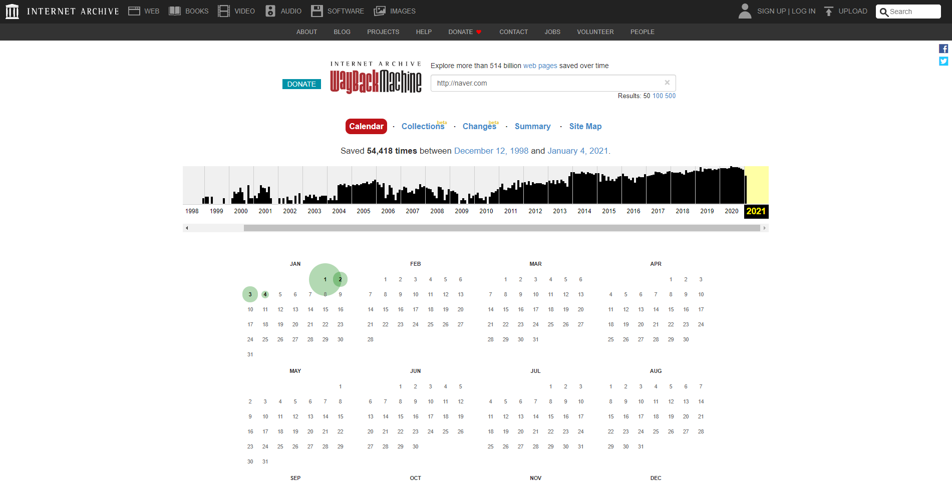Viewport: 952px width, 482px height.
Task: Share page via Twitter icon
Action: 943,61
